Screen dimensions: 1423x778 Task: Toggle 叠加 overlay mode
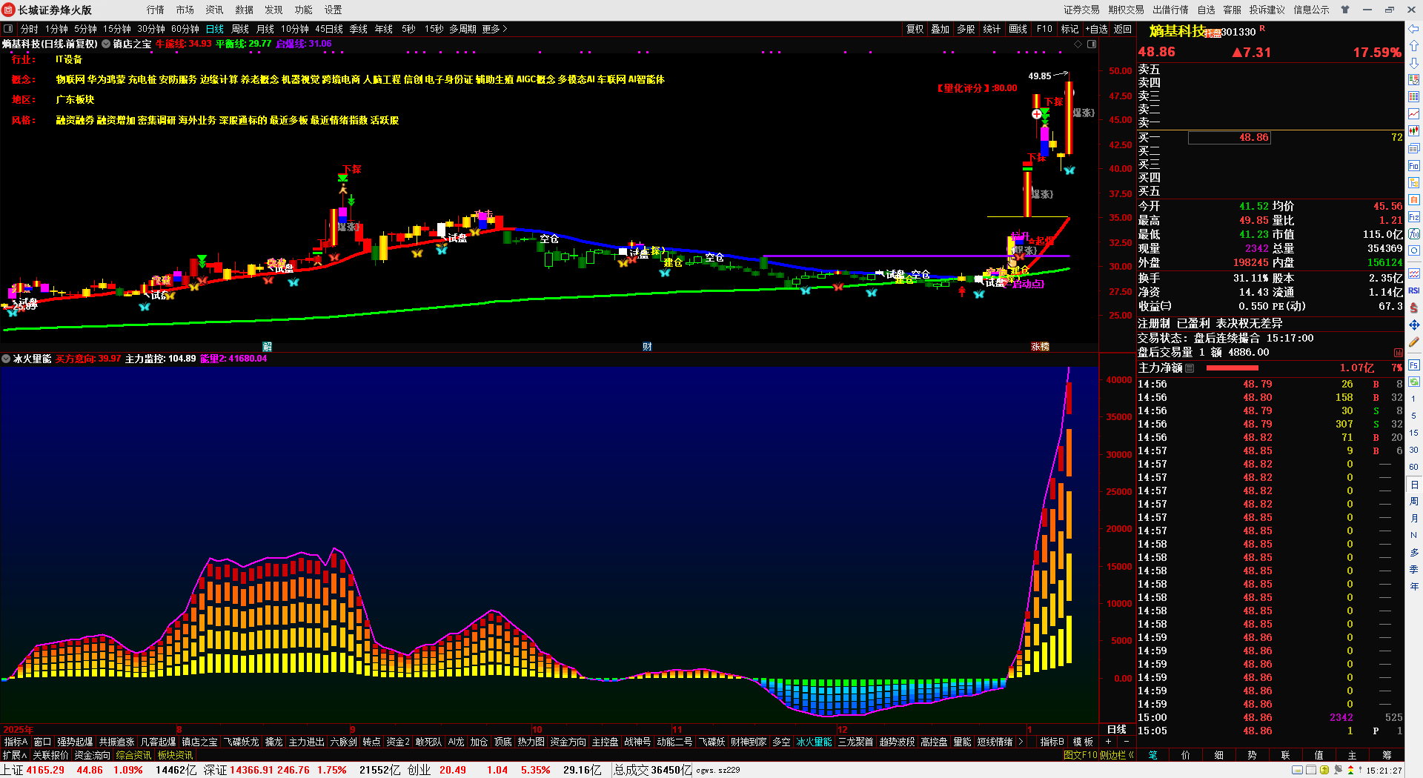tap(941, 29)
